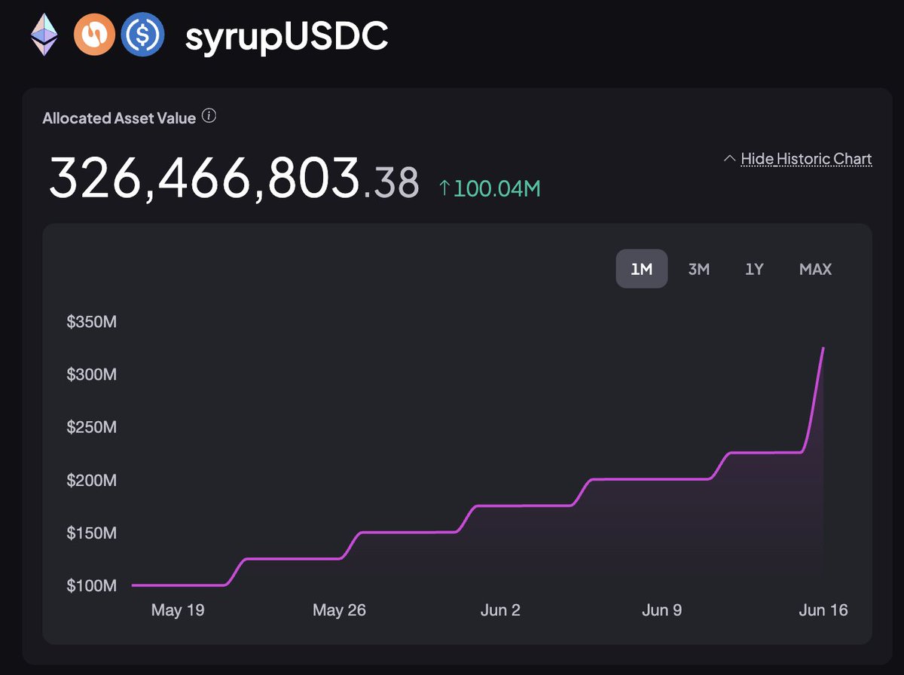
Task: Click the May 19 x-axis date
Action: [178, 610]
